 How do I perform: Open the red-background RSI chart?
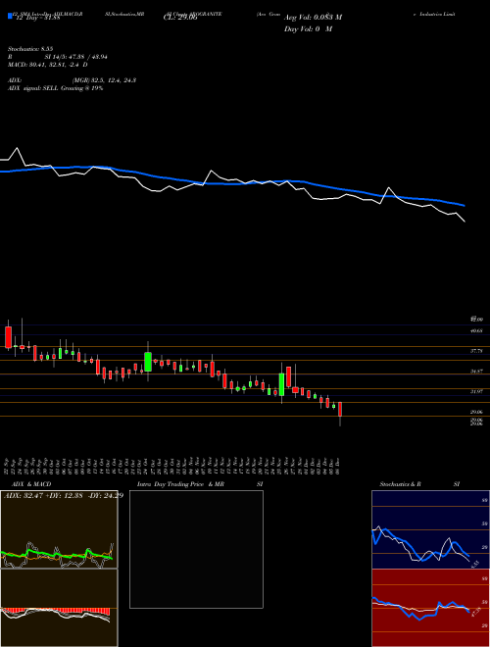[430, 608]
